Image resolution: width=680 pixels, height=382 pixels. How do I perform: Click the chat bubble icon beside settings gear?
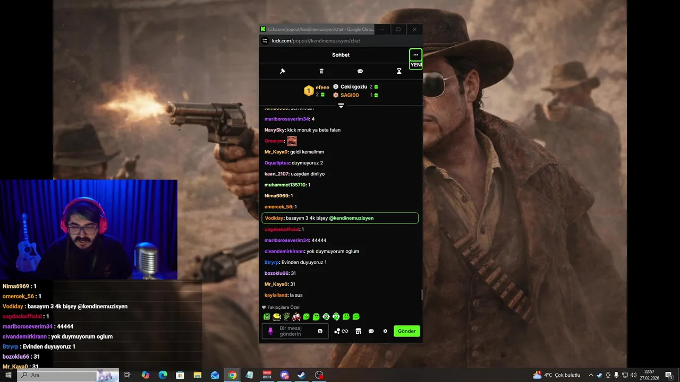pyautogui.click(x=371, y=331)
